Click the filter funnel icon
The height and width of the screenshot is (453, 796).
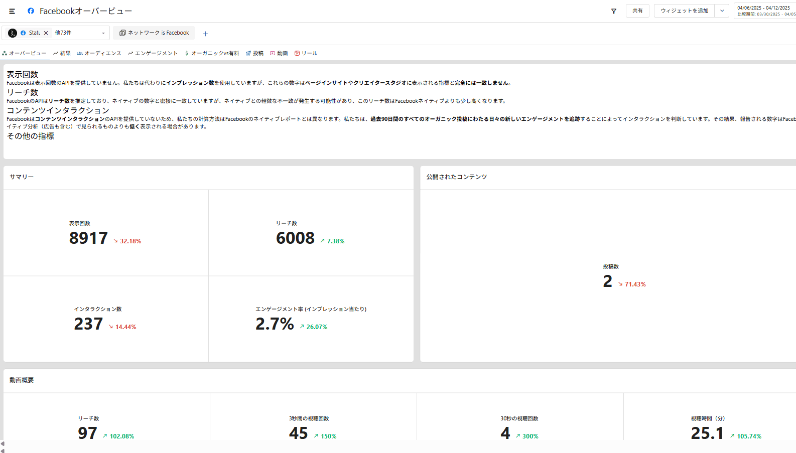point(613,11)
